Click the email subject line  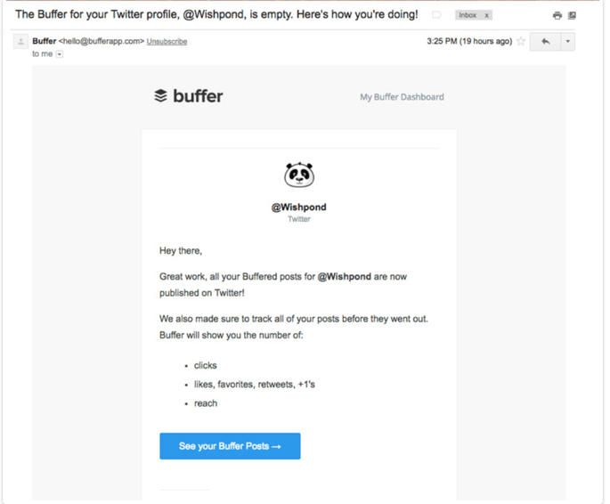click(216, 15)
